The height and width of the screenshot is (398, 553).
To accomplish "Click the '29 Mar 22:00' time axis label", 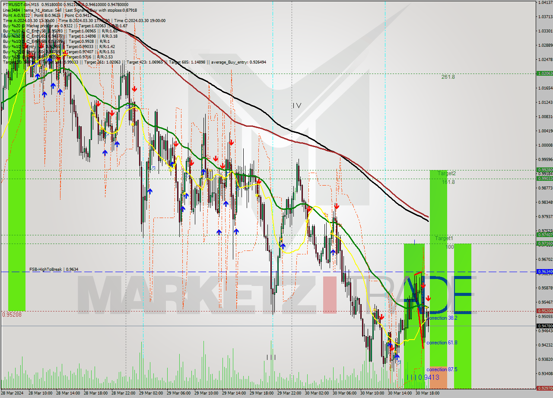I will [290, 393].
